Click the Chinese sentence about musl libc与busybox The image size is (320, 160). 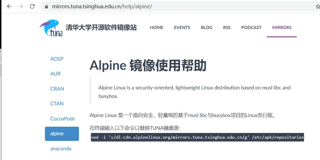pos(183,115)
